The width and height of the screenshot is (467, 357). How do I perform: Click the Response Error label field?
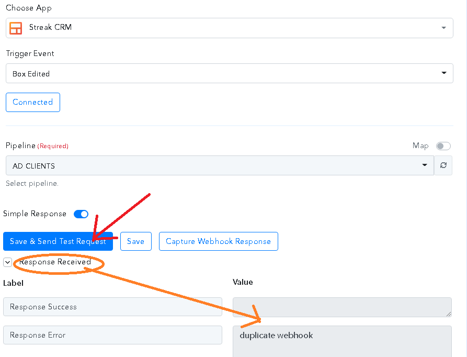point(112,335)
